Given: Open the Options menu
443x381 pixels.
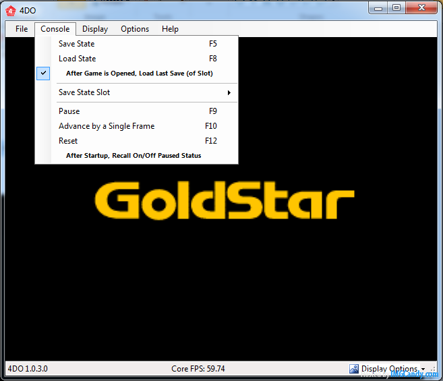Looking at the screenshot, I should pos(135,29).
